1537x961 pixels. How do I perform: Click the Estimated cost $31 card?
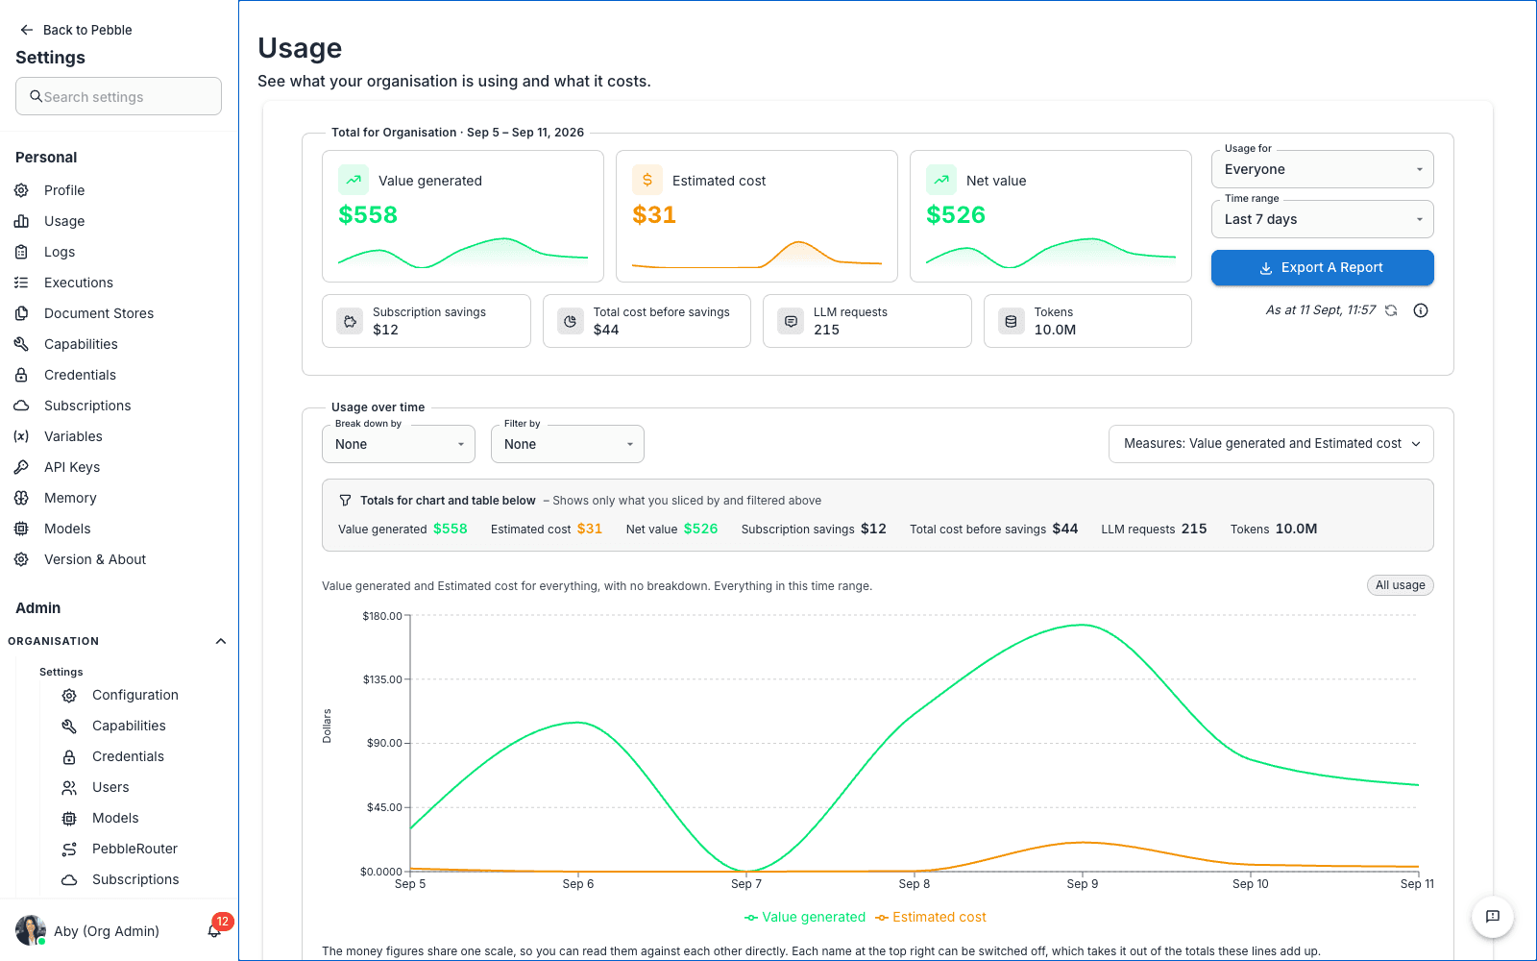click(757, 216)
